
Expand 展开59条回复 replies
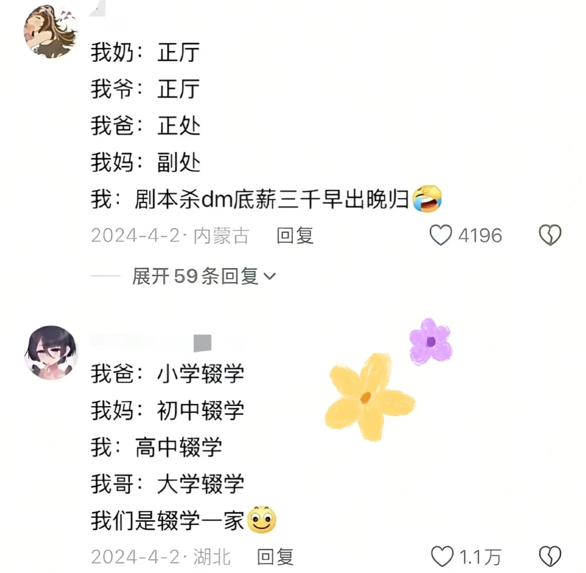[204, 276]
